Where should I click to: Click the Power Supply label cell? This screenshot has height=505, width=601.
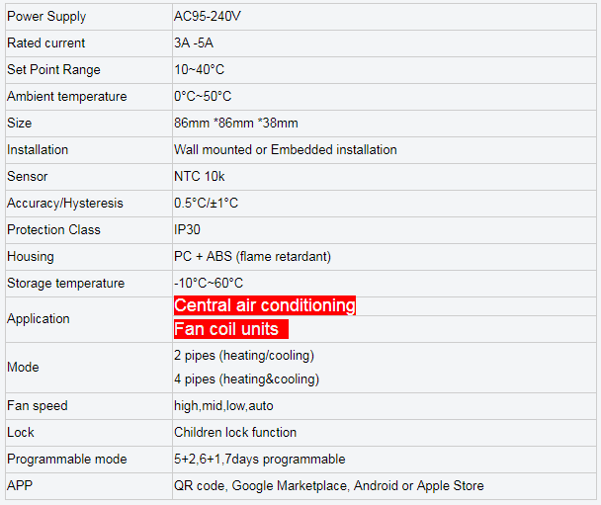46,17
